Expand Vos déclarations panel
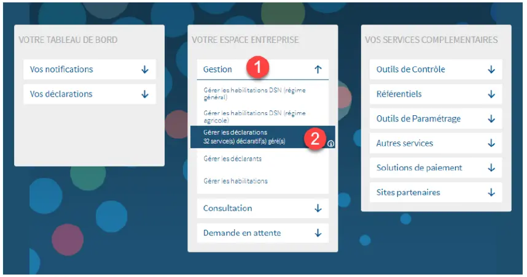The image size is (527, 277). (144, 94)
